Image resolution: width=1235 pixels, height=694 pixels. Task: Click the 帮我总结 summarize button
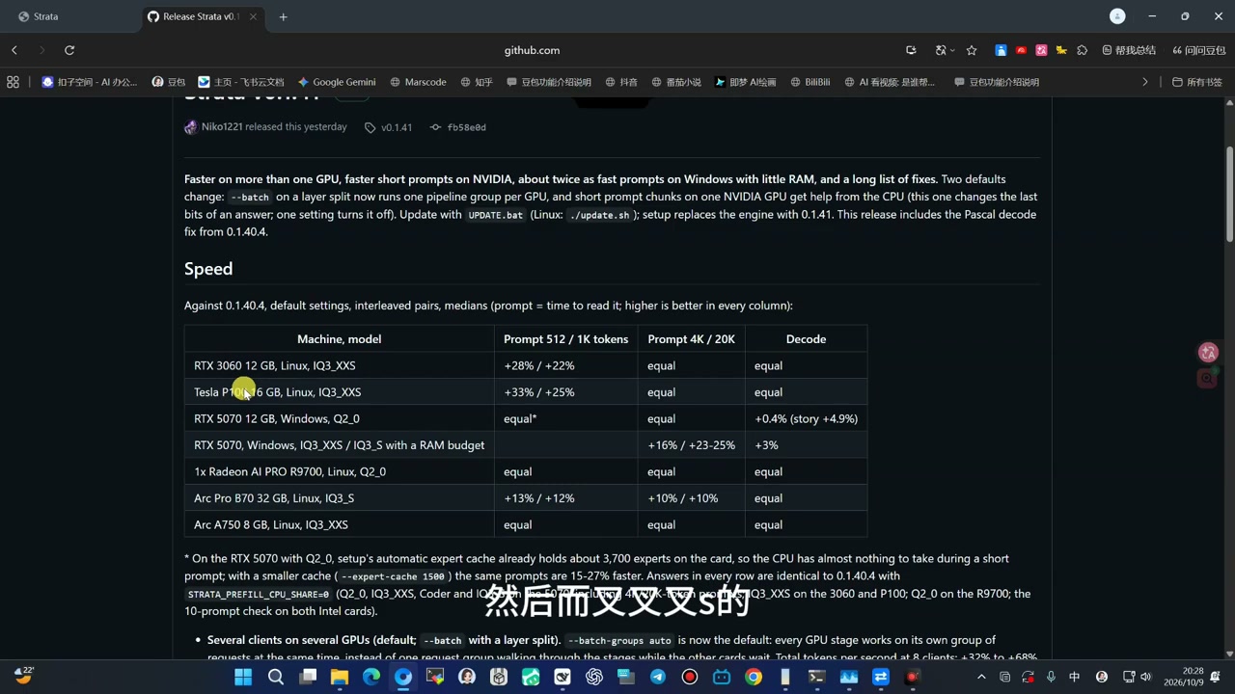[x=1129, y=50]
